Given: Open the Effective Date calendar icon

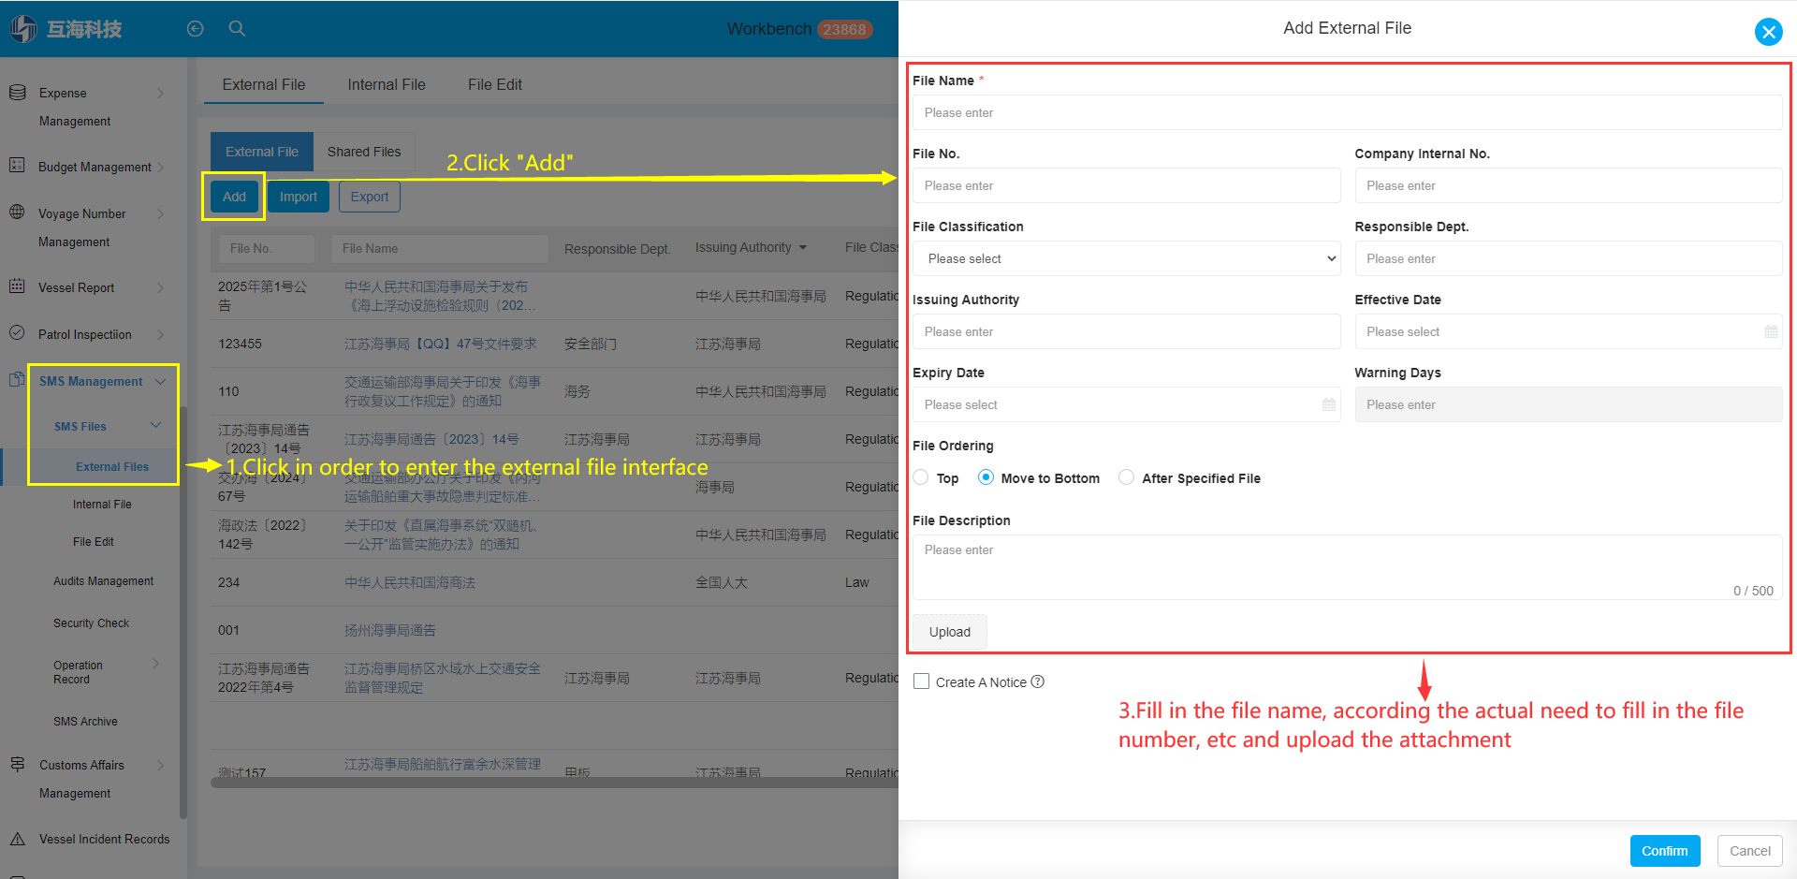Looking at the screenshot, I should [x=1771, y=331].
